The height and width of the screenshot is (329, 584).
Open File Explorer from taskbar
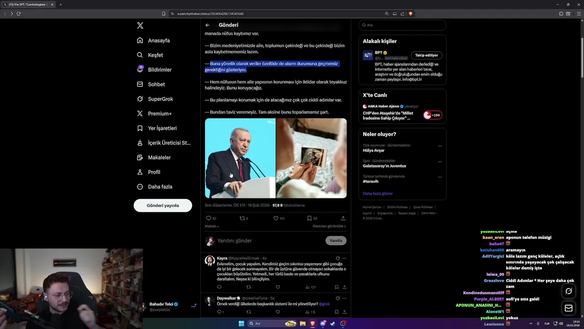pyautogui.click(x=302, y=324)
